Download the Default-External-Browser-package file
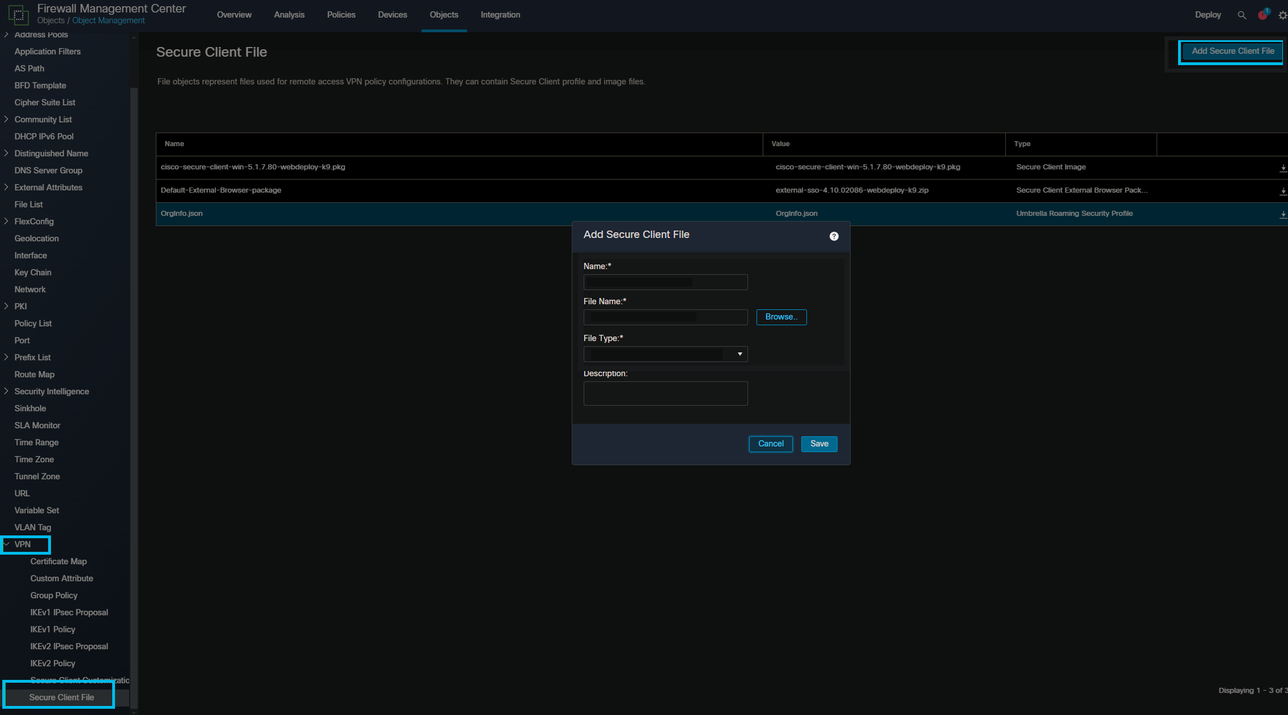 (x=1283, y=191)
